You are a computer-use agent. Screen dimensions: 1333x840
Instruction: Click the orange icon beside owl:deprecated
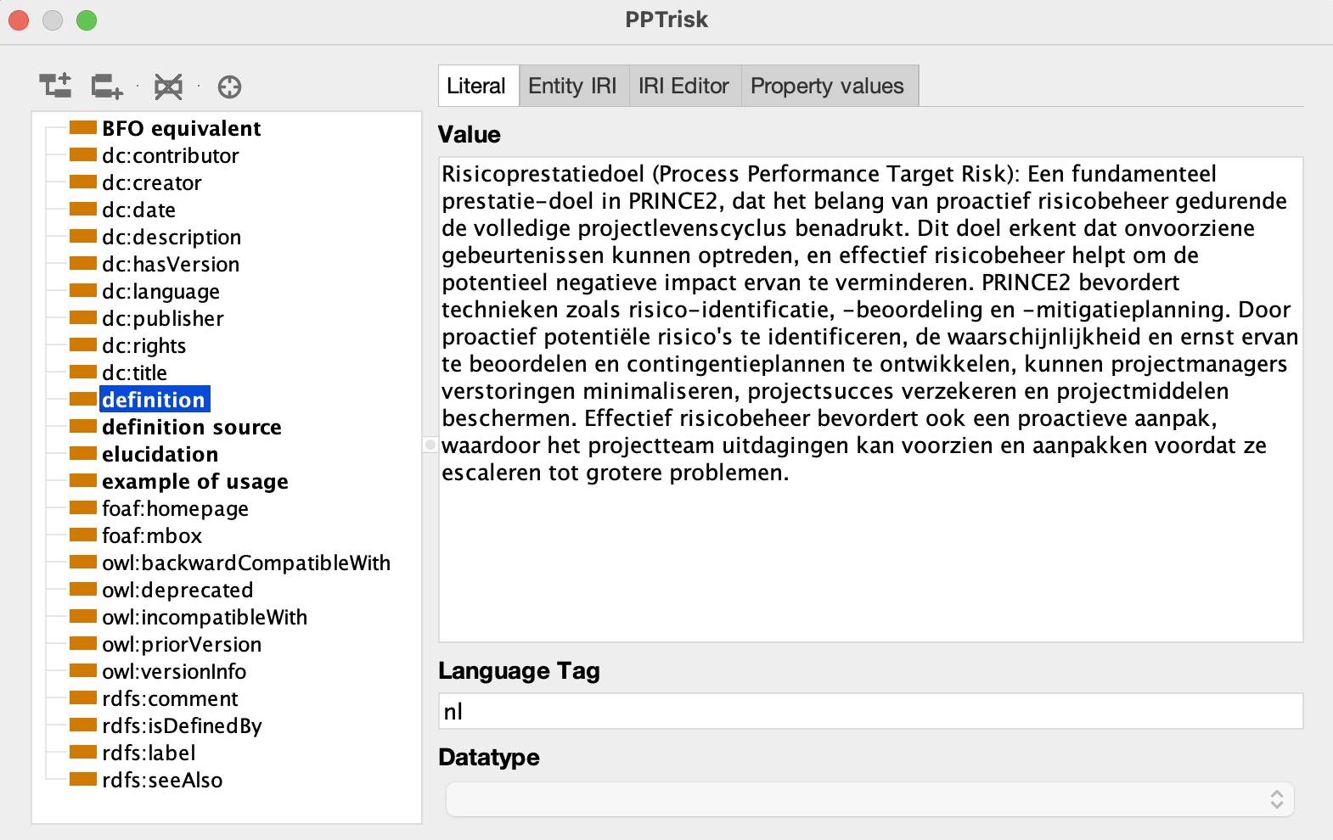(83, 590)
